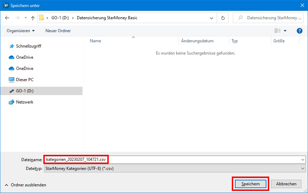308x193 pixels.
Task: Select the first OneDrive entry
Action: click(x=24, y=57)
